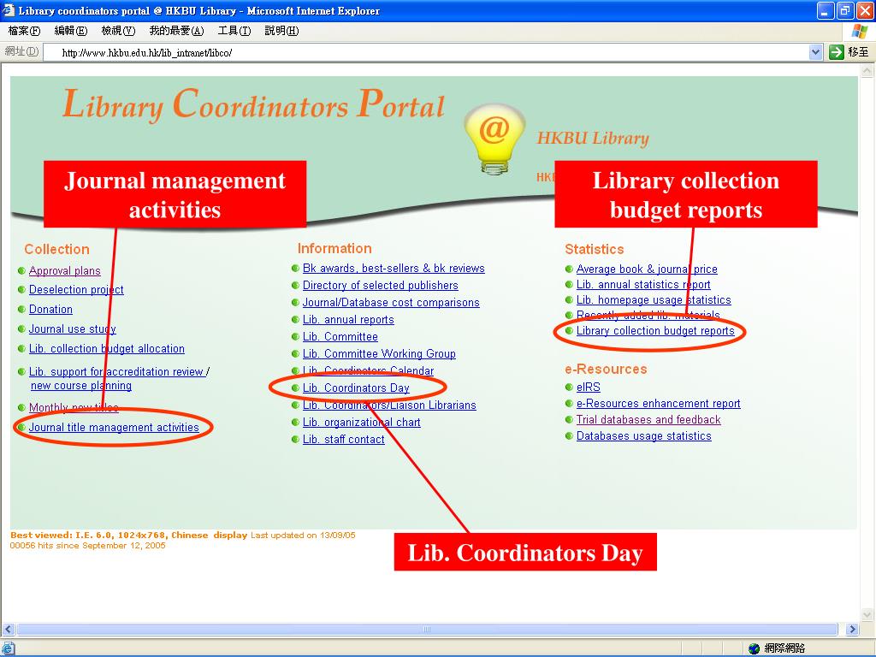The width and height of the screenshot is (876, 657).
Task: Open the Lib. staff contact link
Action: tap(344, 440)
